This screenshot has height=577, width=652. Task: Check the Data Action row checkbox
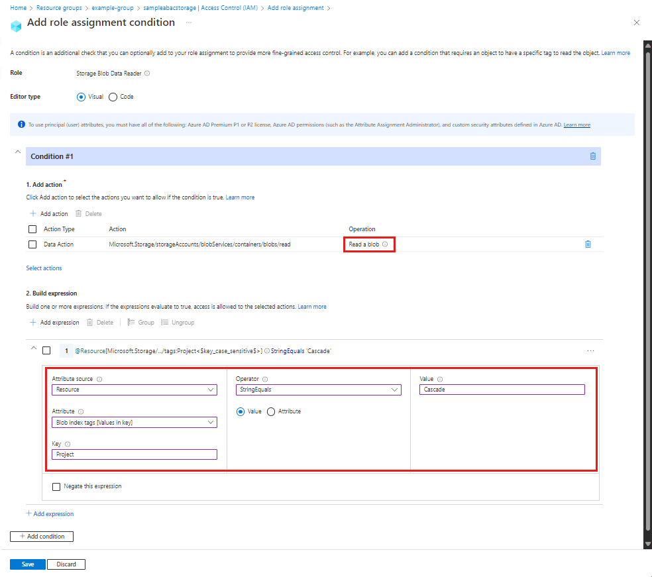click(32, 244)
